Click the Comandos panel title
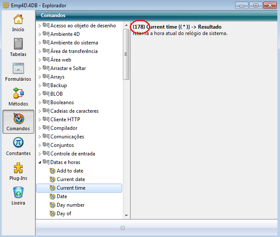This screenshot has height=237, width=280. [x=53, y=15]
